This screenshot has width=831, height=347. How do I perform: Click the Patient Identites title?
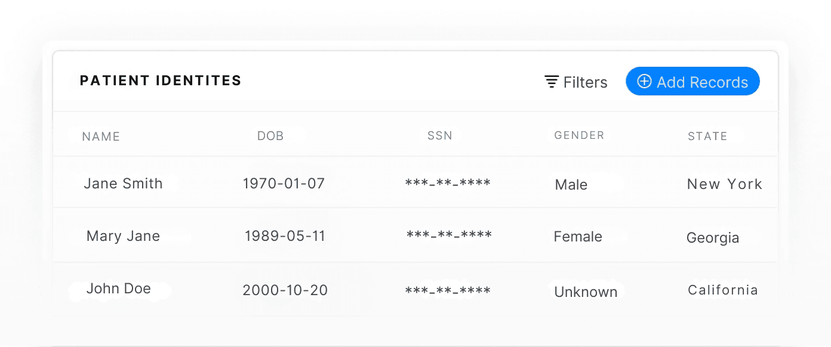coord(161,80)
